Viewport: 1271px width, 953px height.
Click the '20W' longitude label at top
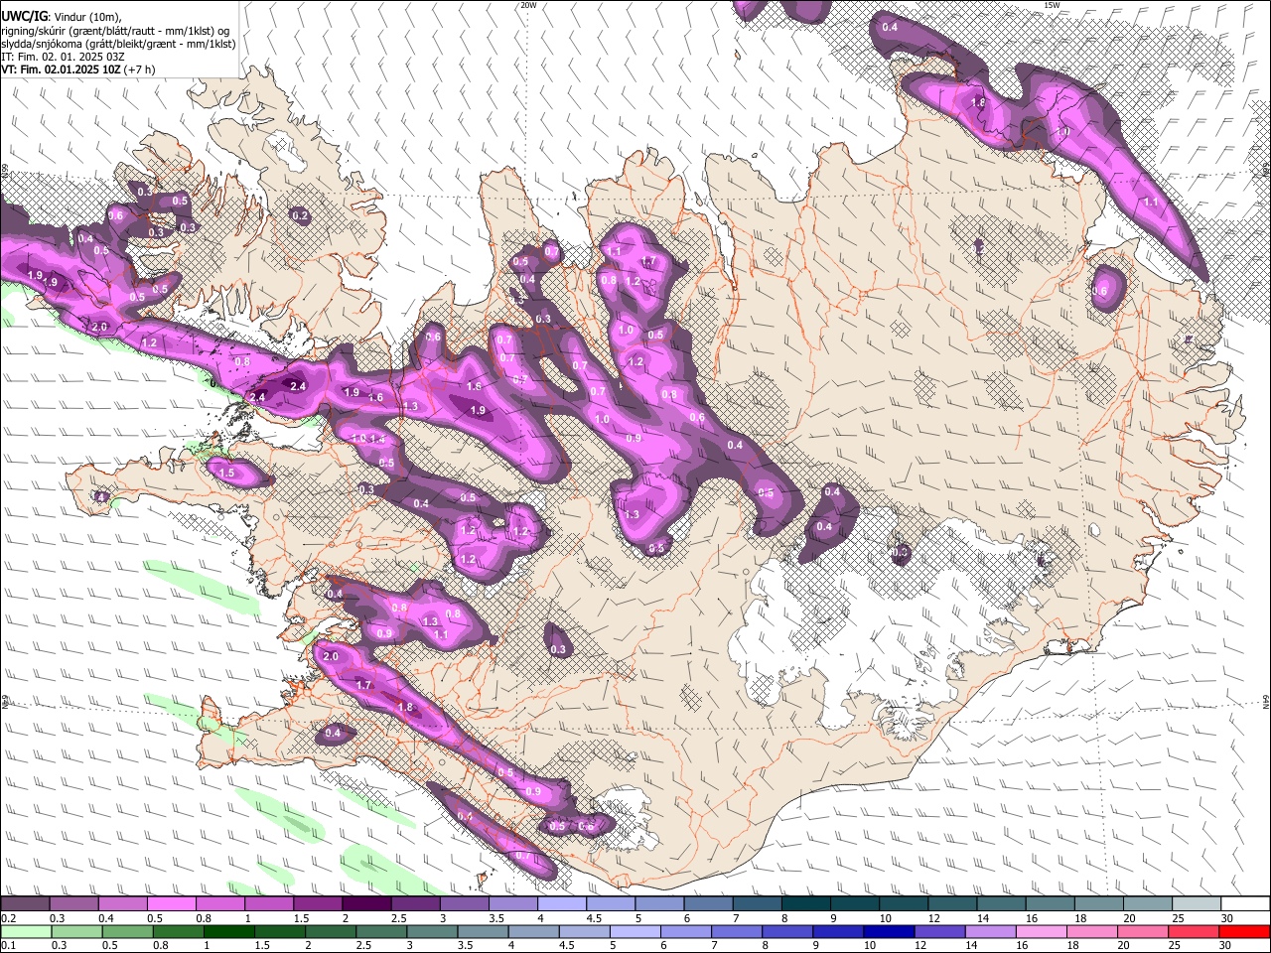(528, 5)
